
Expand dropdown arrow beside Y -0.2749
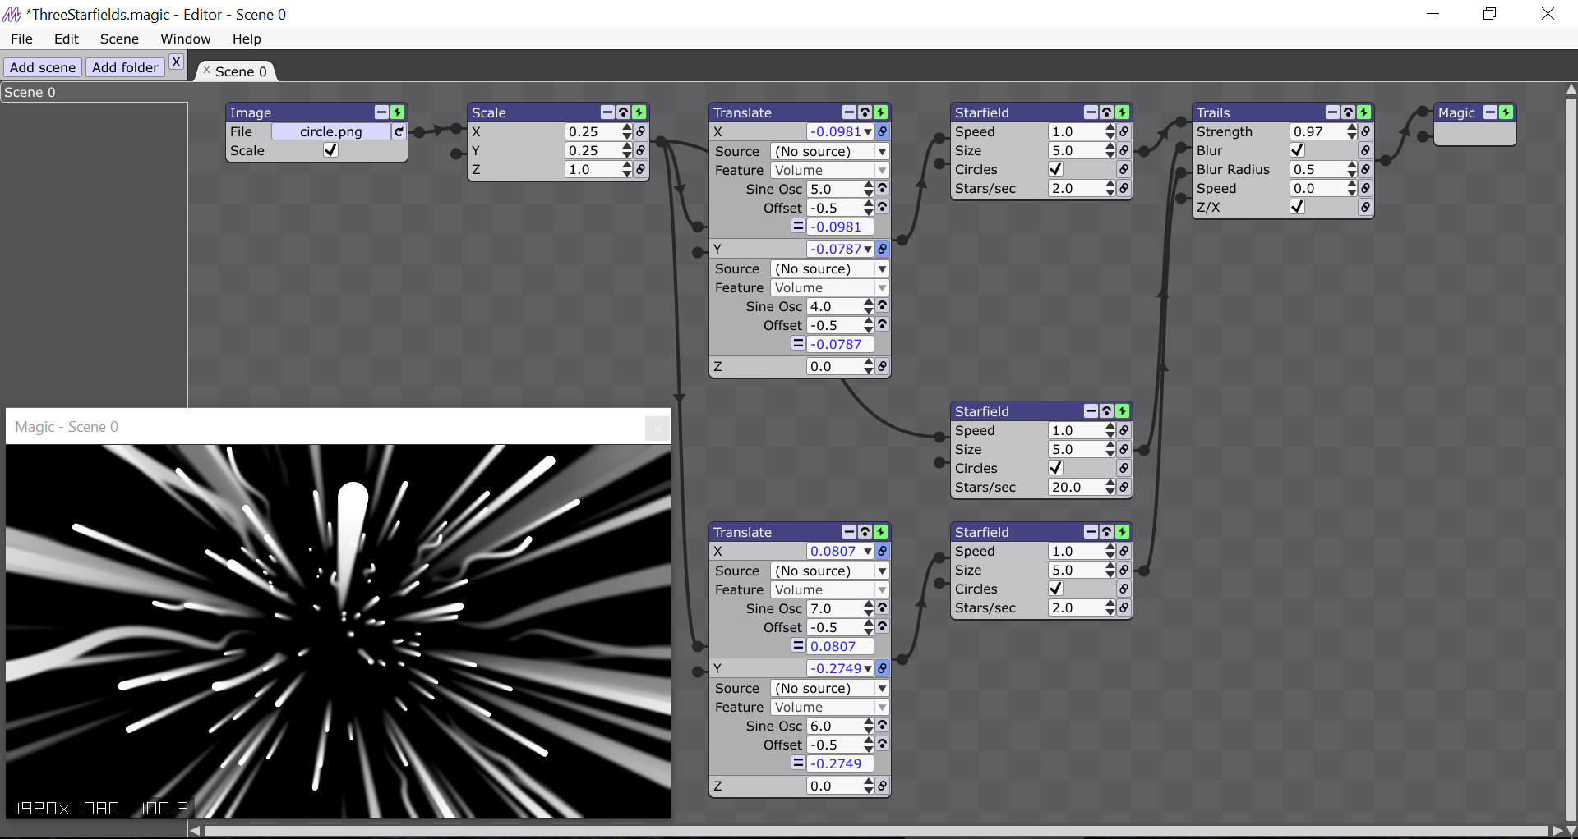coord(868,668)
